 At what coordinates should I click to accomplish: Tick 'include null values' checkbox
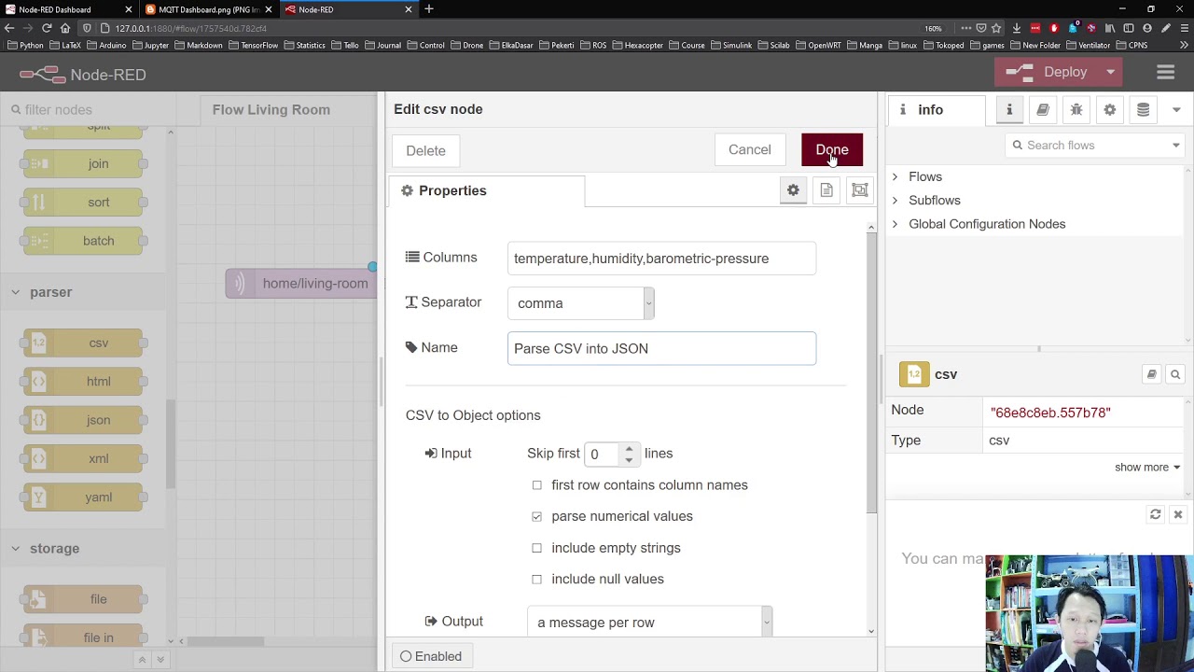(x=536, y=579)
